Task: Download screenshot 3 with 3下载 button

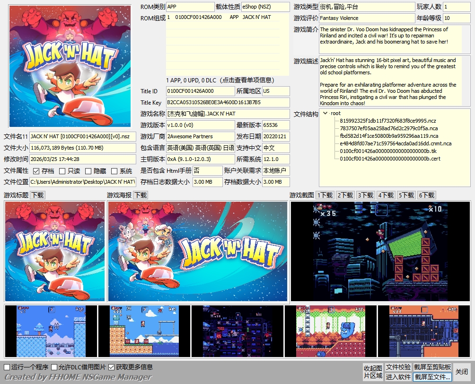Action: 366,195
